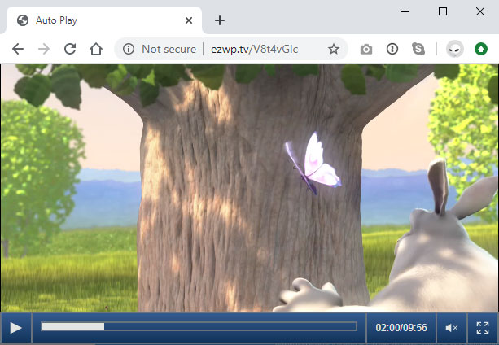499x345 pixels.
Task: Close the browser window
Action: [x=480, y=11]
